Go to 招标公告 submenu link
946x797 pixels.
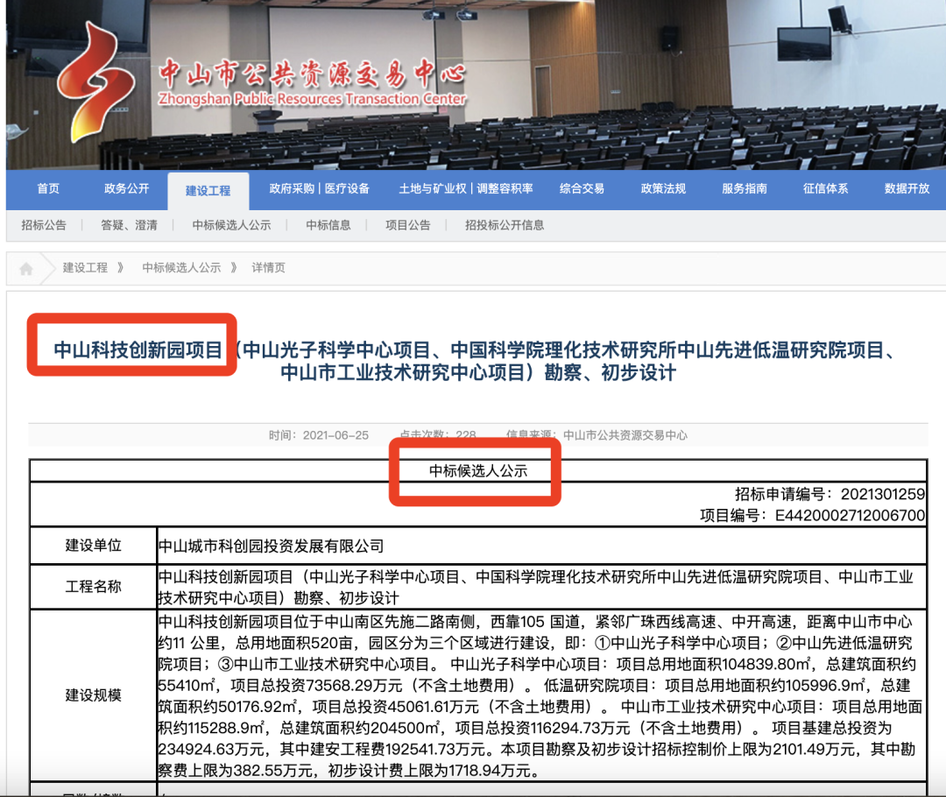44,225
